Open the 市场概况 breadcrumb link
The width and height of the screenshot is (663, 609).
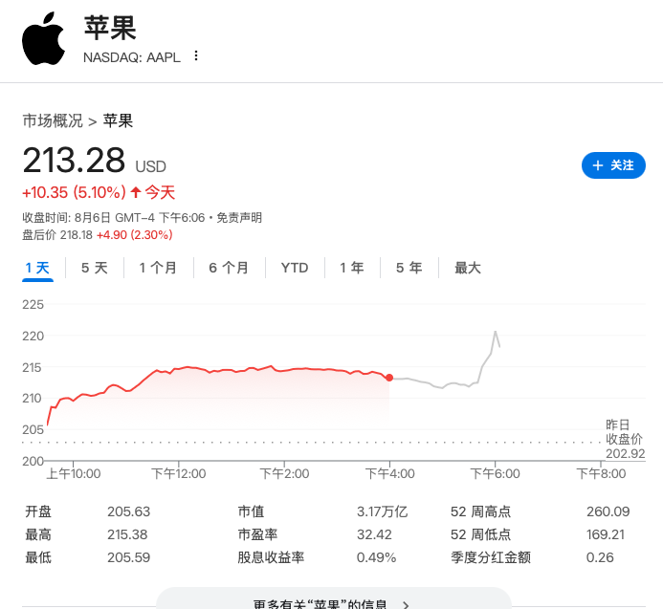click(53, 120)
